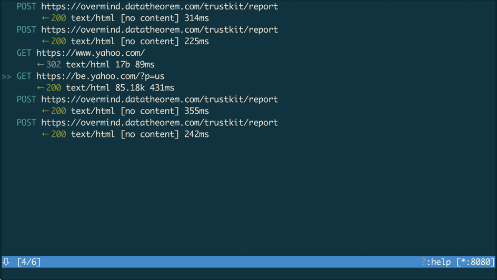Click response arrow of the 225ms response
Viewport: 497px width, 280px height.
45,41
